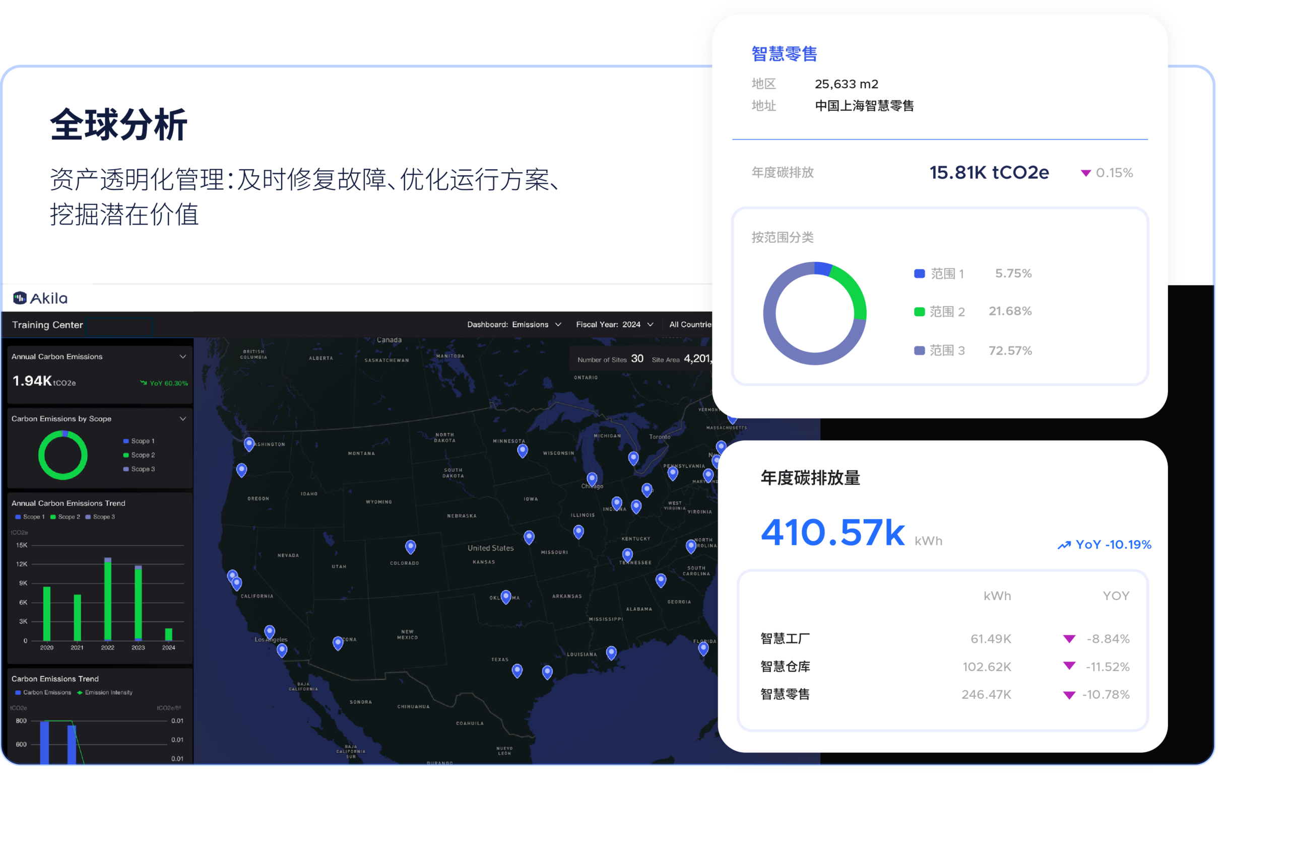1290x866 pixels.
Task: Select the map pin in Washington state
Action: [x=249, y=443]
